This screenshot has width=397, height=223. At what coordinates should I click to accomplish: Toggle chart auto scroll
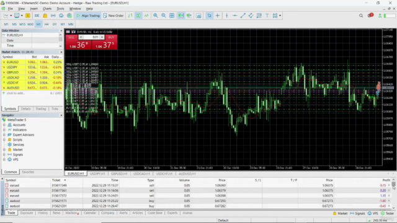(181, 15)
